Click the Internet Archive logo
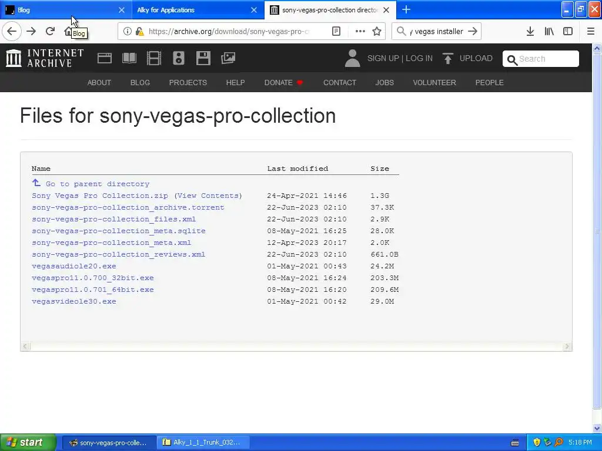Image resolution: width=602 pixels, height=451 pixels. (x=45, y=58)
